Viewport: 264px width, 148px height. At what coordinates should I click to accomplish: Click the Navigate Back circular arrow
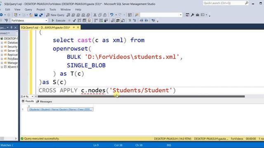pos(1,15)
